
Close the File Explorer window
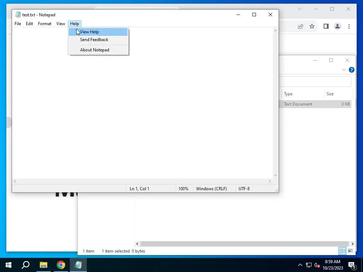347,60
